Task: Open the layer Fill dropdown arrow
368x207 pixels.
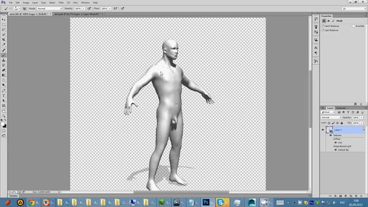Action: pyautogui.click(x=362, y=123)
